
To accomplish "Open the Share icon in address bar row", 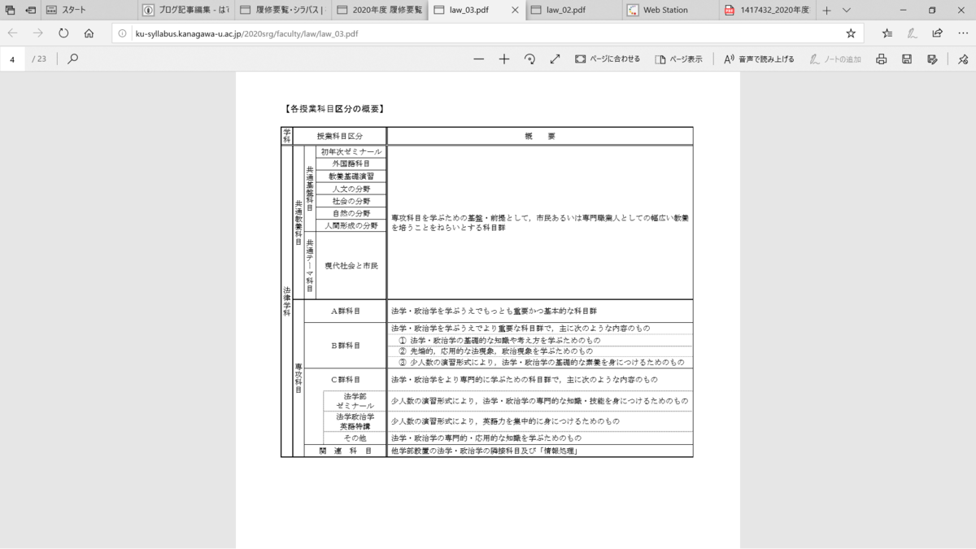I will [938, 33].
